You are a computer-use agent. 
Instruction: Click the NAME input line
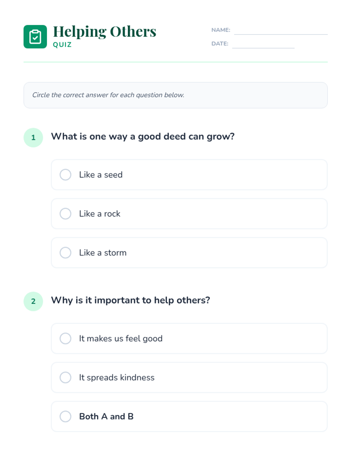pyautogui.click(x=281, y=31)
